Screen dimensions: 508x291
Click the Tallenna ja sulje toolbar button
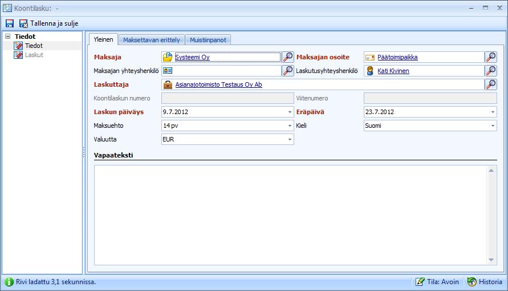click(x=49, y=23)
